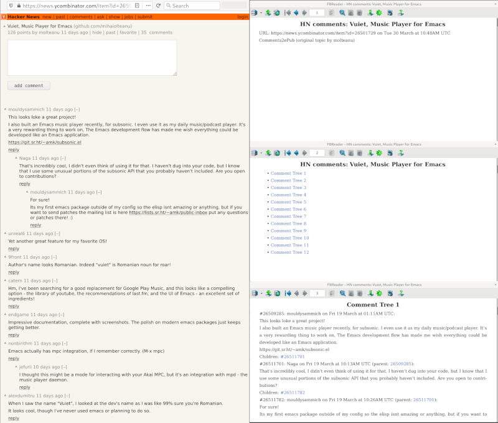The width and height of the screenshot is (498, 423).
Task: Click the site security padlock icon
Action: [x=19, y=6]
